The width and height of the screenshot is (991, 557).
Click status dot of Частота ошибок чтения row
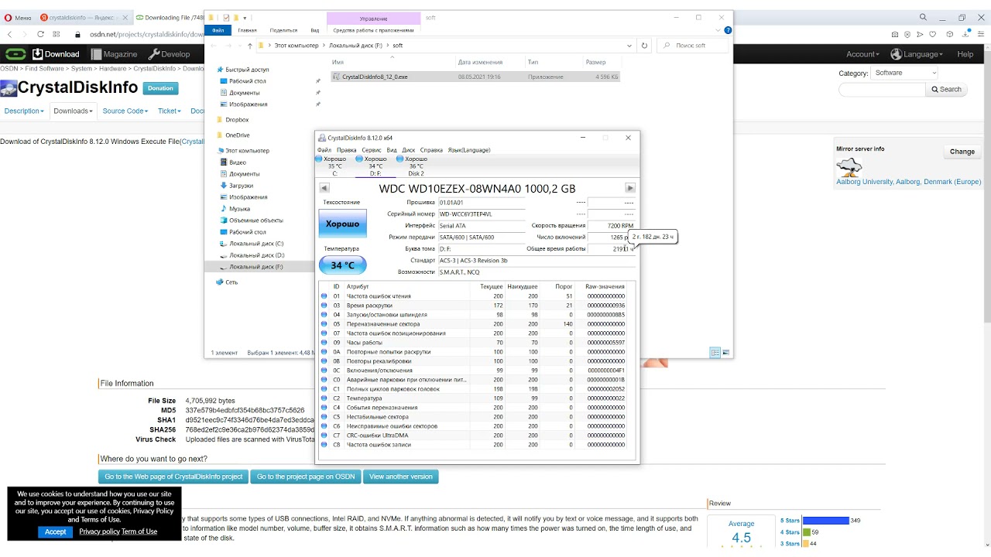point(324,296)
